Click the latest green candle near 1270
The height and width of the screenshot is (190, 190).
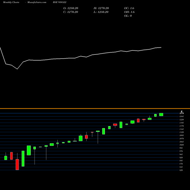click(x=161, y=114)
